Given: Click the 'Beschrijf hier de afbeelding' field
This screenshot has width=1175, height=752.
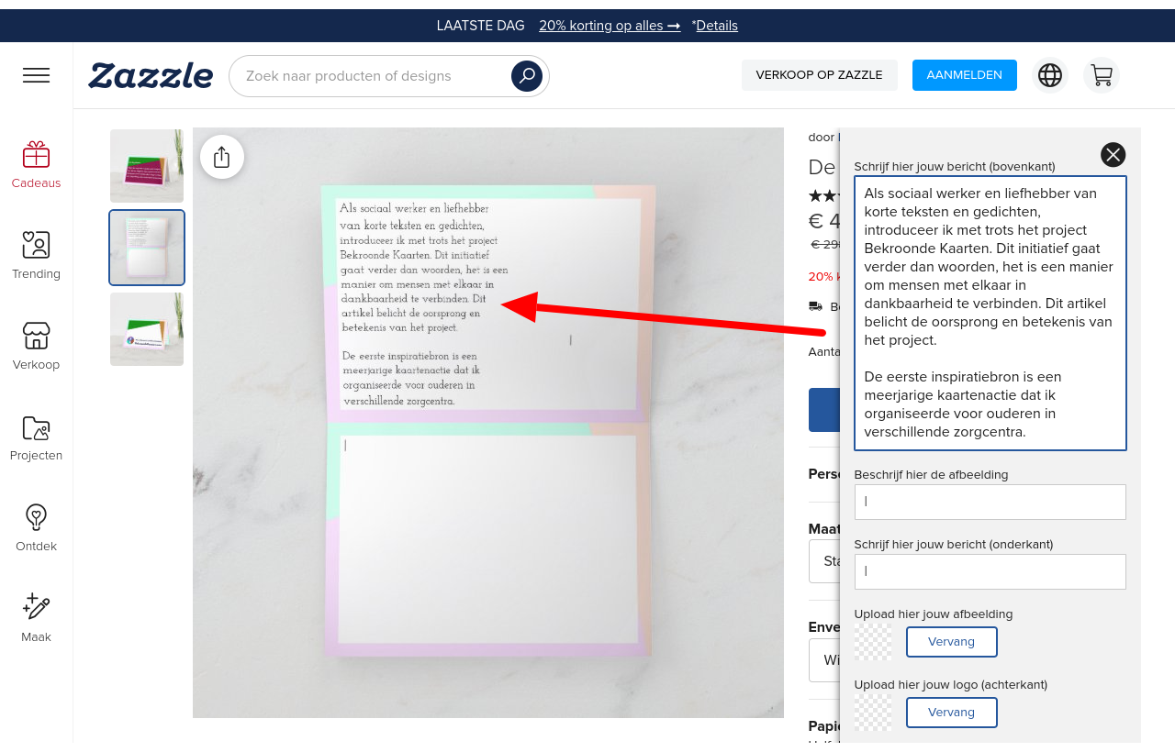Looking at the screenshot, I should pos(990,502).
